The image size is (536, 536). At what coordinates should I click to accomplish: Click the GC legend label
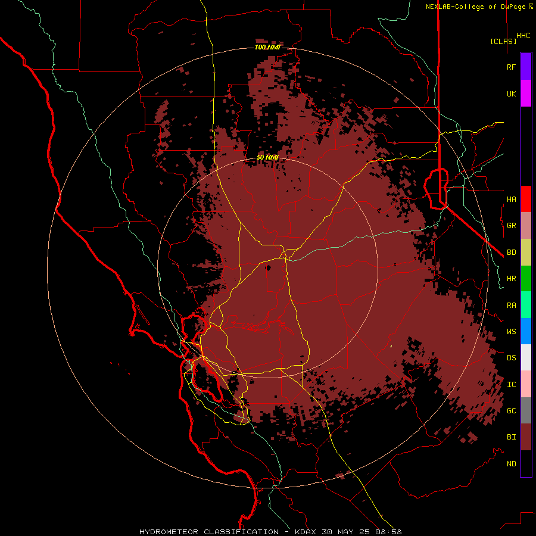[511, 410]
